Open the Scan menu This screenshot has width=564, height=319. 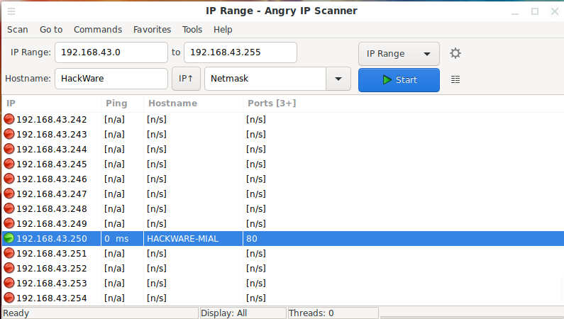18,30
